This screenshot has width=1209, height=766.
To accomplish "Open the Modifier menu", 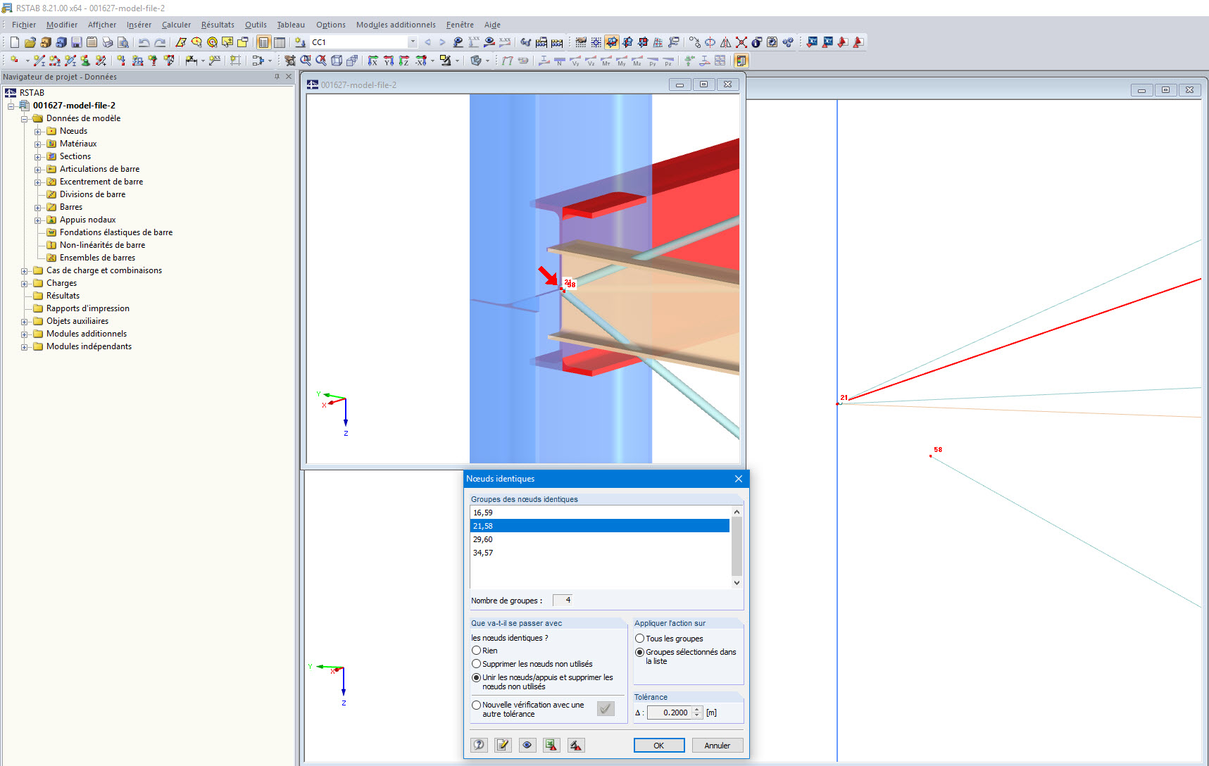I will [x=62, y=25].
